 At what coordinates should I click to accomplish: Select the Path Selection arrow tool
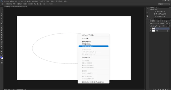[x=2, y=46]
